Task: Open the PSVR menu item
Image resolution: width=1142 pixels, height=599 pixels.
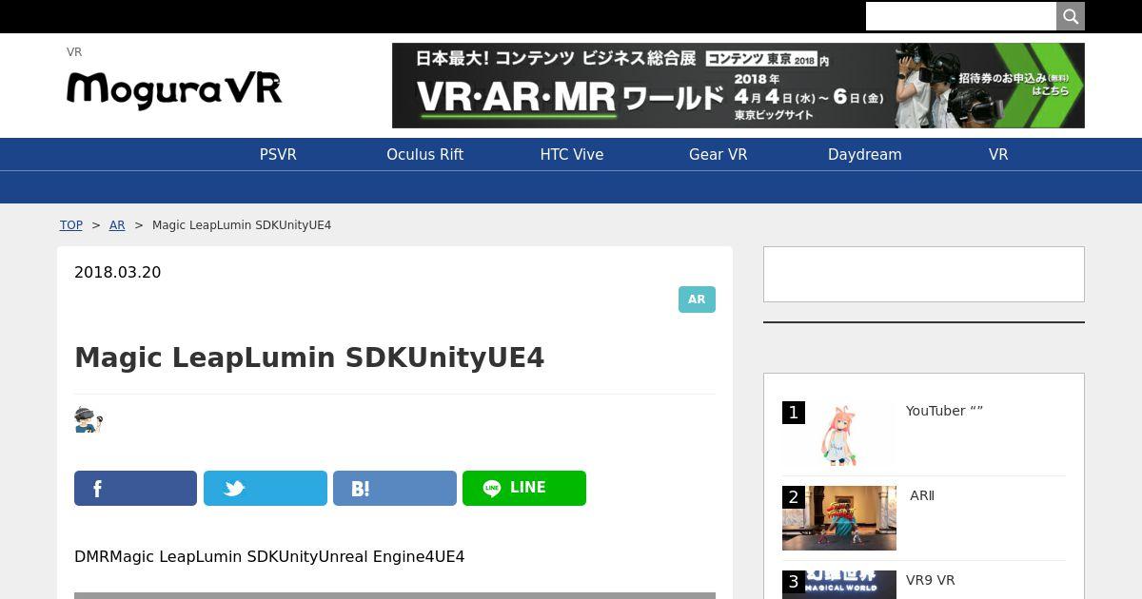Action: (278, 155)
